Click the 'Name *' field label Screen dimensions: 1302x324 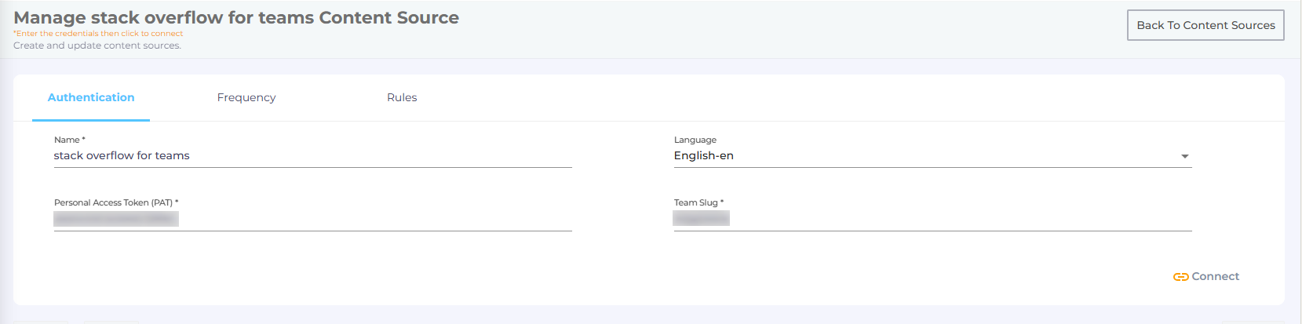[x=70, y=140]
